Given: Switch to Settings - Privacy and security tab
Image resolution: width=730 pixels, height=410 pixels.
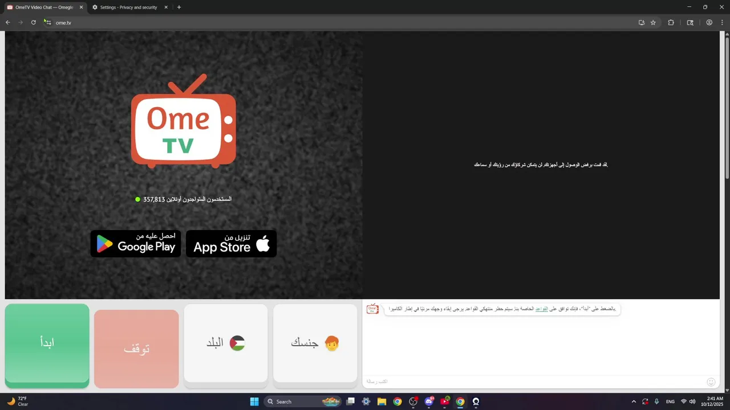Looking at the screenshot, I should click(128, 7).
